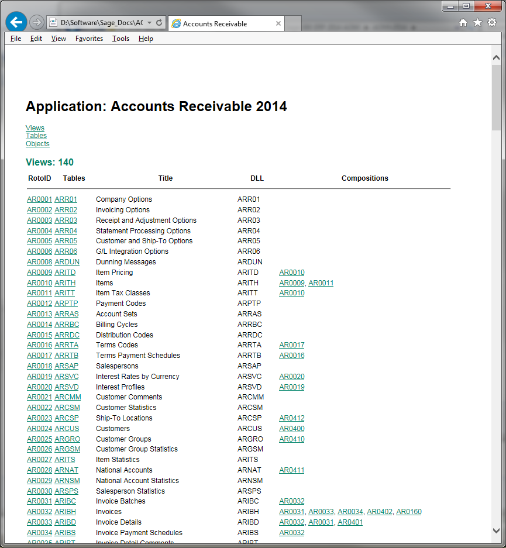
Task: Open the ARR04 table link
Action: click(x=66, y=230)
